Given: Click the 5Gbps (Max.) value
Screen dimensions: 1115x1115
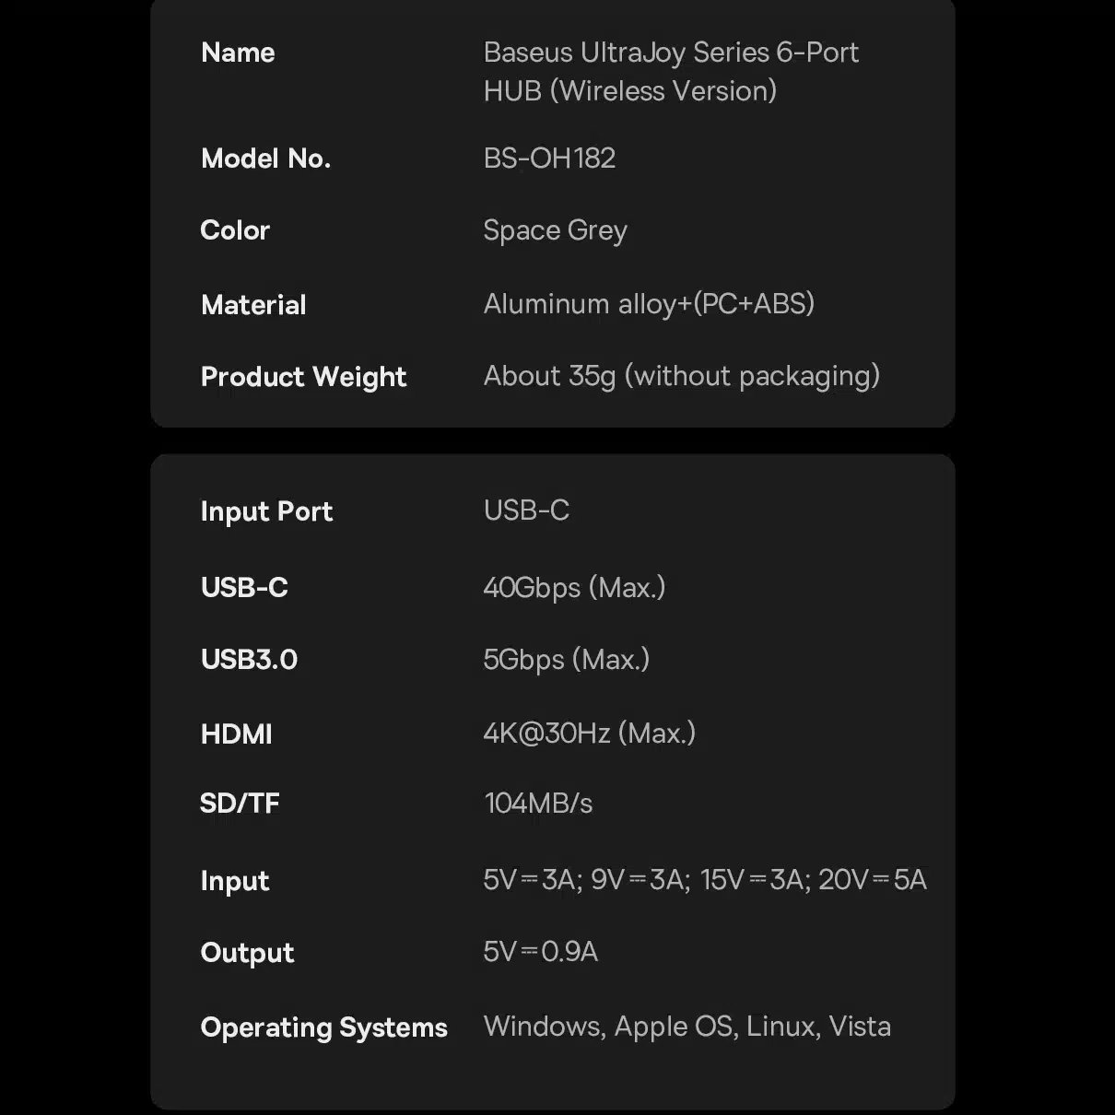Looking at the screenshot, I should pos(566,660).
